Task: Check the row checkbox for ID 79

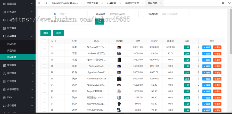Action: tap(44, 60)
